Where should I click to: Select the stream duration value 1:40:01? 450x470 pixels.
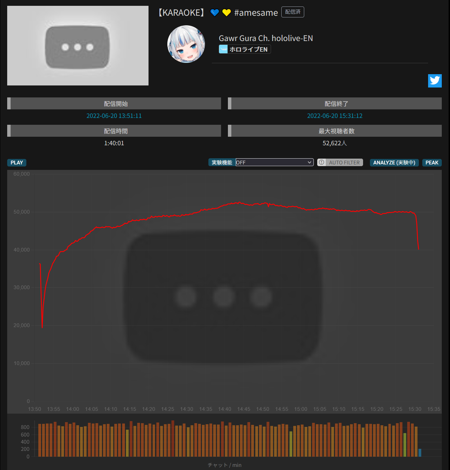point(114,143)
